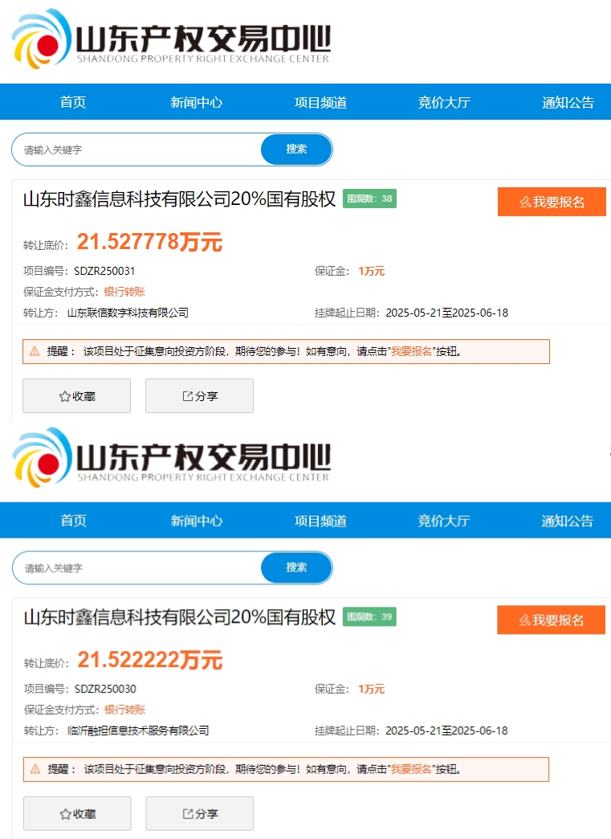
Task: Open 通知公告 in the upper navigation bar
Action: tap(568, 102)
